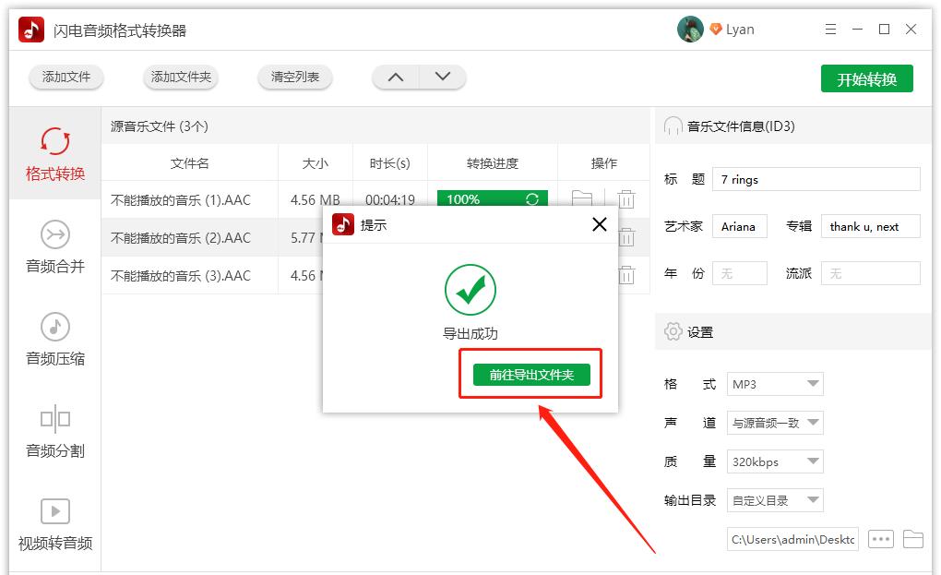Click the 清空列表 clear list button
The height and width of the screenshot is (575, 941).
point(295,78)
